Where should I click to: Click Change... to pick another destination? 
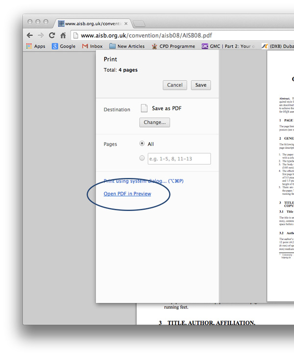point(155,123)
